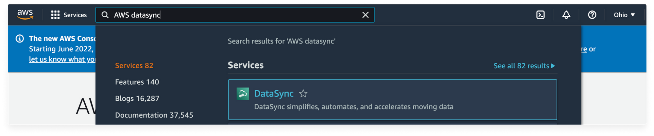The image size is (654, 136).
Task: Click the search magnifier icon
Action: 105,15
